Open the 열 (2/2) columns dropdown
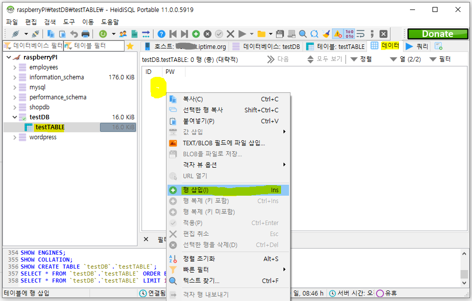 click(x=405, y=59)
